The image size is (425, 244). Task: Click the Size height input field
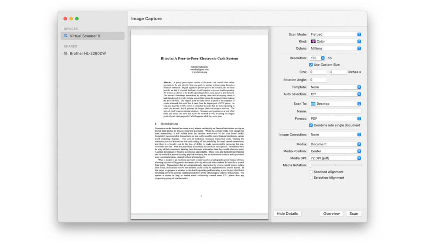[338, 72]
